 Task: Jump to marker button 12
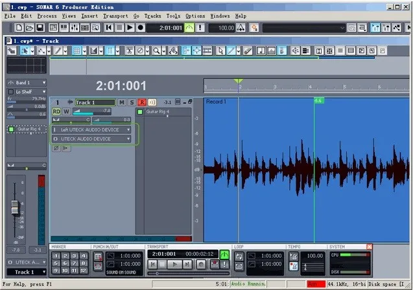[x=83, y=271]
